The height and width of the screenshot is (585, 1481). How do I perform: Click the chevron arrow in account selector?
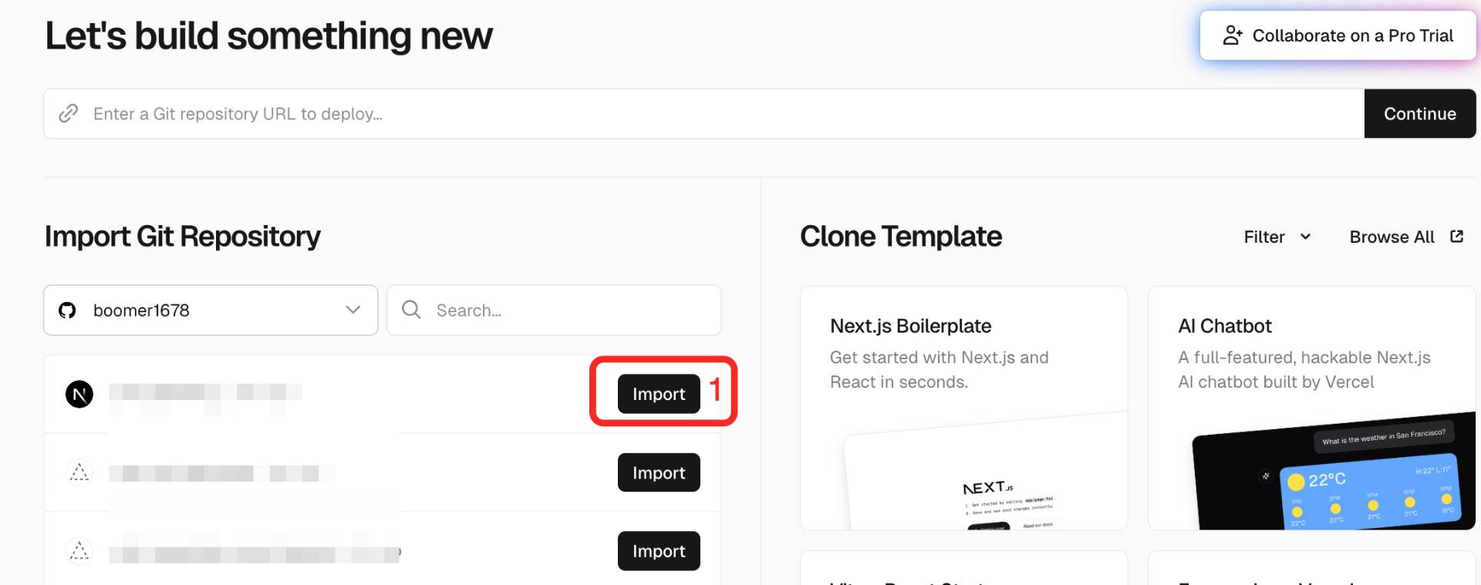tap(353, 310)
